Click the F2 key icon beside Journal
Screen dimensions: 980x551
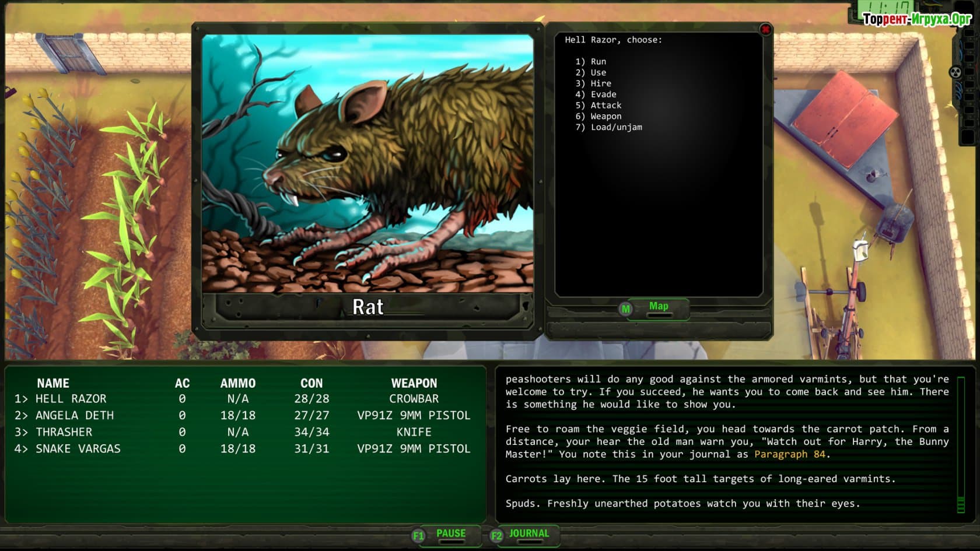pos(496,535)
